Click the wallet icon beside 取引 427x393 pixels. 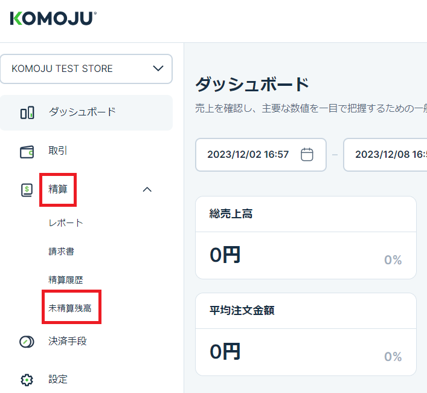[27, 151]
